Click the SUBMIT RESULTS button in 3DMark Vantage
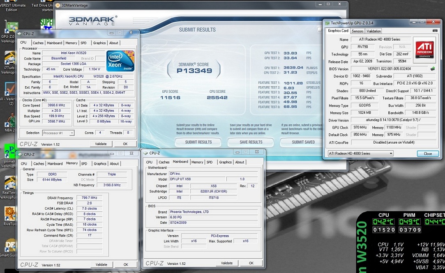Image resolution: width=445 pixels, height=273 pixels. tap(198, 142)
